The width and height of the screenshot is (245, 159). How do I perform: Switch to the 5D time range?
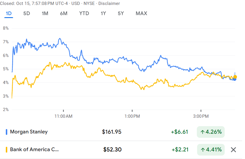tap(27, 13)
